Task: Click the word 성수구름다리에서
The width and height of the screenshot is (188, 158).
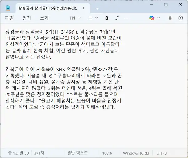Action: pos(66,76)
